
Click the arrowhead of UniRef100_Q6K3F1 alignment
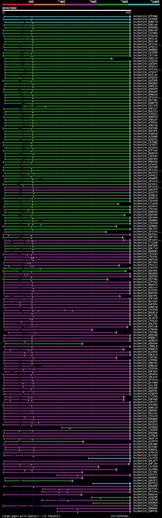tap(120, 296)
